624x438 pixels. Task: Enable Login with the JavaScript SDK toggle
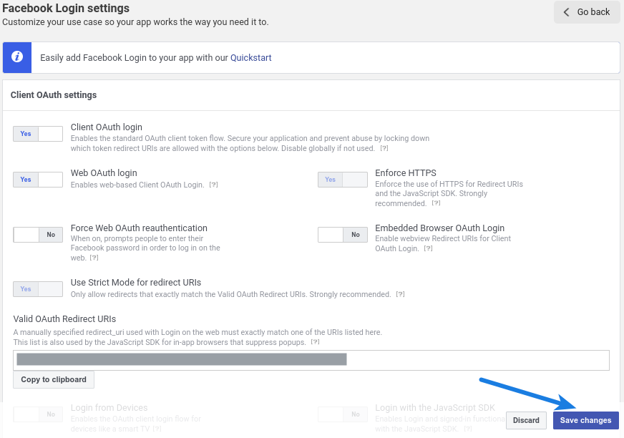pos(342,414)
